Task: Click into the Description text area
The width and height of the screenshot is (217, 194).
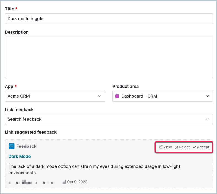Action: 109,57
